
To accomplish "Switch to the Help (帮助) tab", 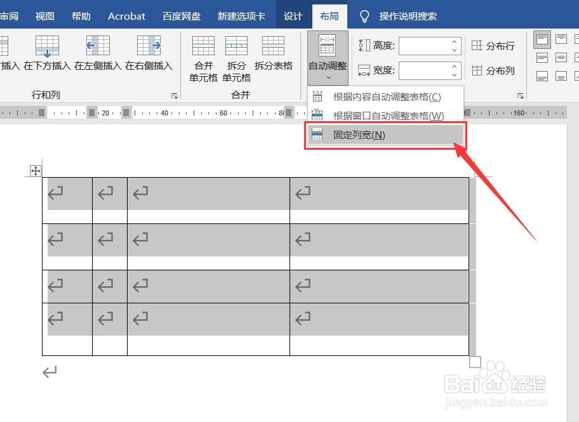I will [81, 16].
